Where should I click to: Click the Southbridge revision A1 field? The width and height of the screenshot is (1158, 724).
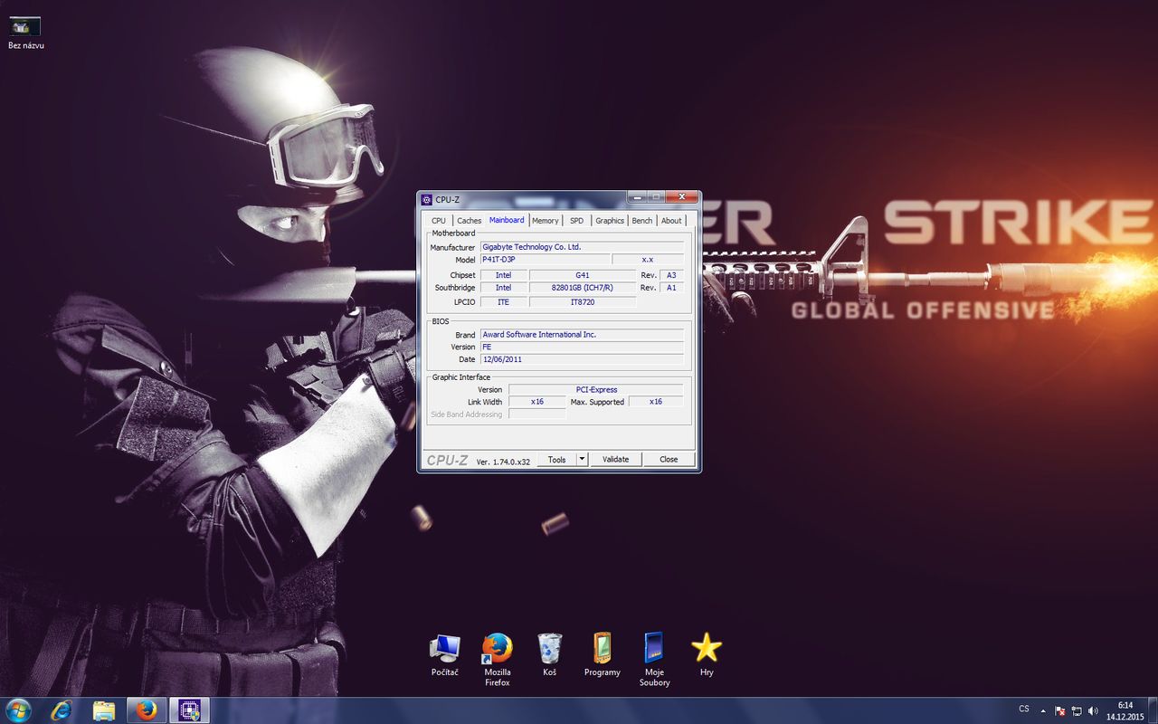tap(671, 288)
